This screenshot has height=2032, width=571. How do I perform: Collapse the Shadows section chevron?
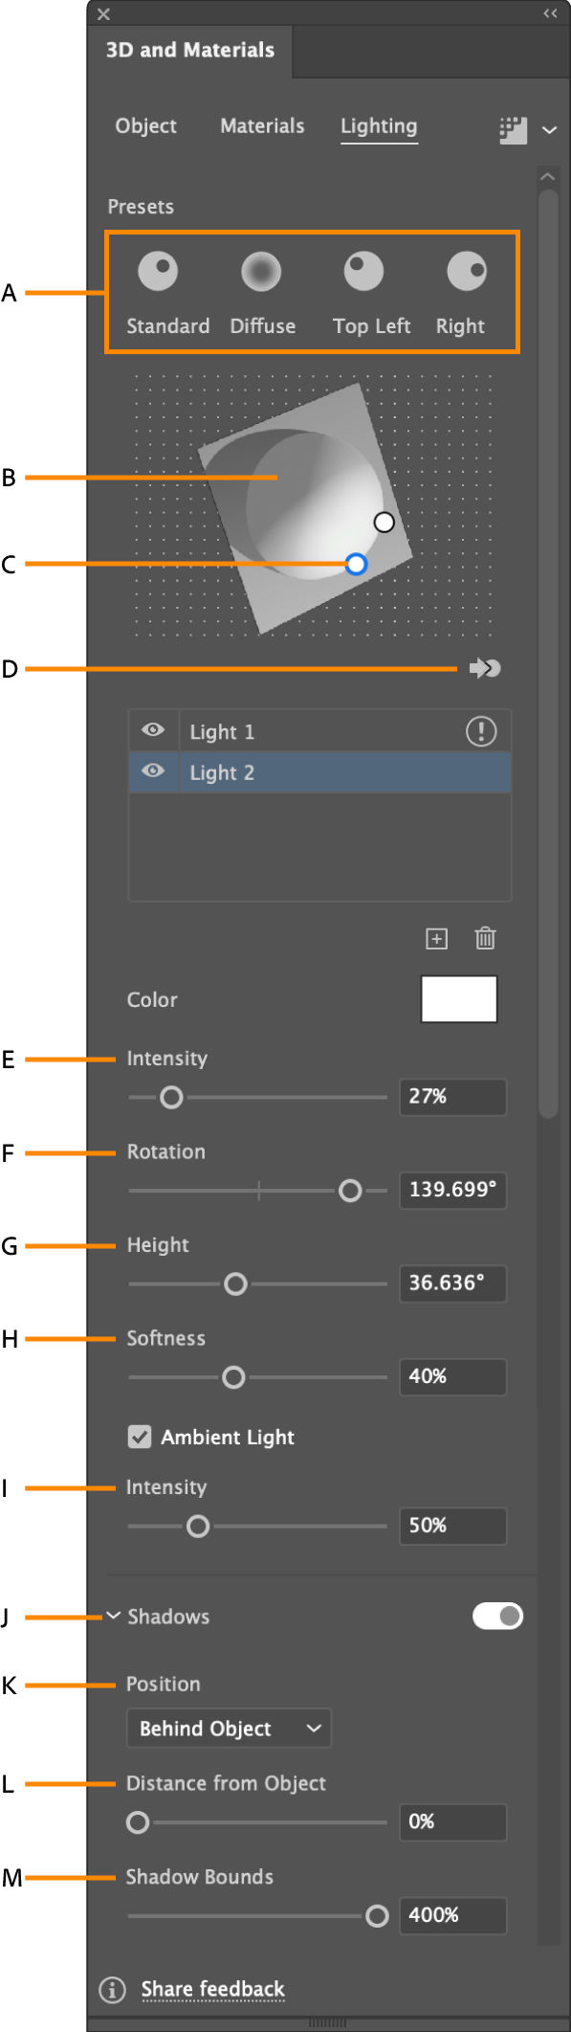[113, 1616]
